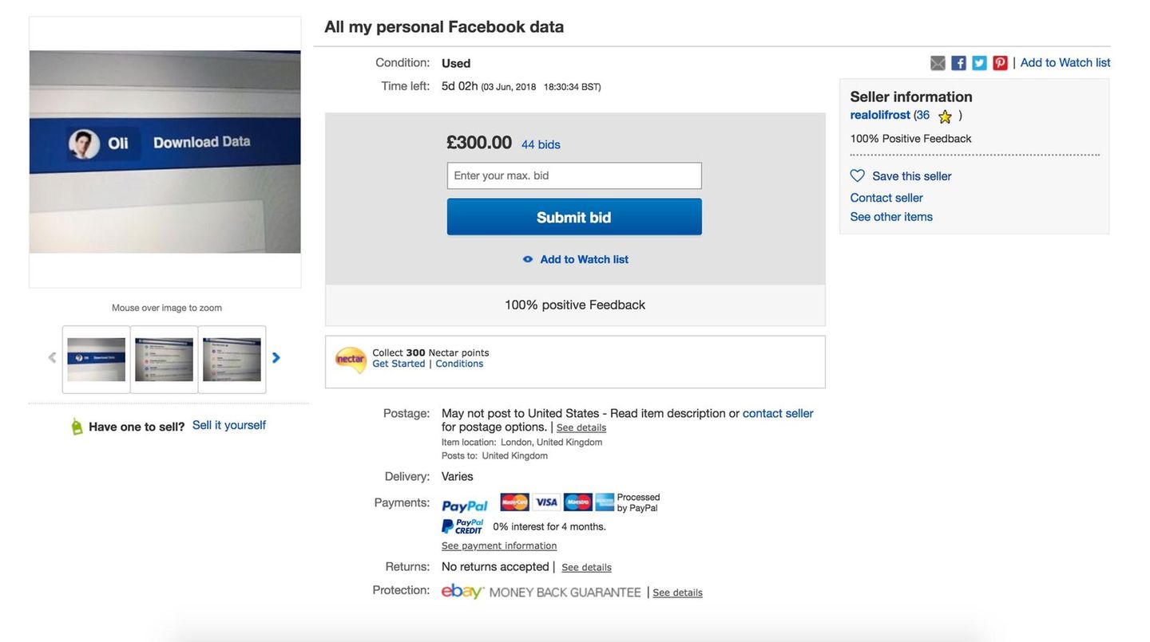This screenshot has width=1150, height=642.
Task: Click Contact seller in Seller information
Action: point(886,198)
